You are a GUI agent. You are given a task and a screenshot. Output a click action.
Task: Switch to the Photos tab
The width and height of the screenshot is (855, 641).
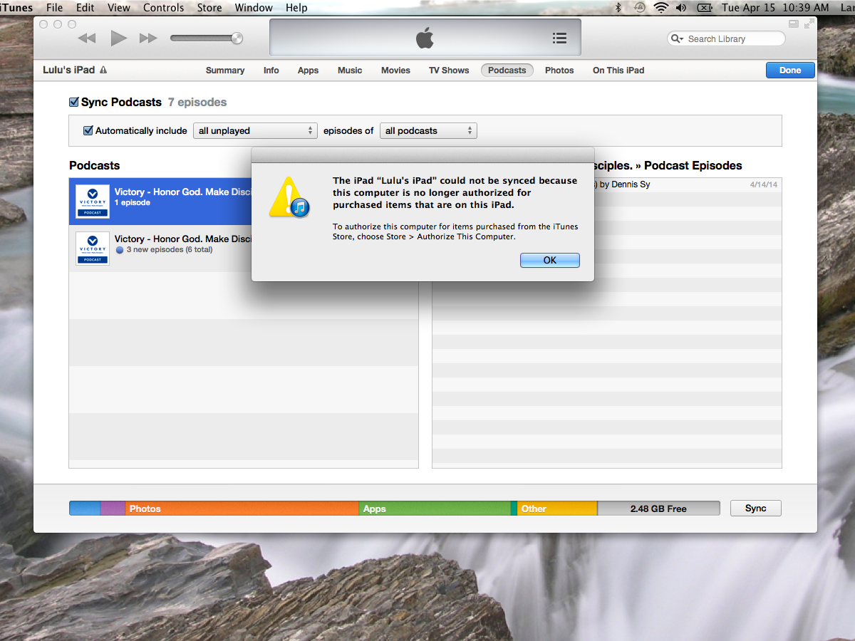(x=559, y=71)
